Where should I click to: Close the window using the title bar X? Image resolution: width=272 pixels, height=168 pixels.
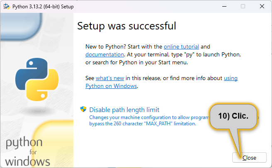pos(262,6)
